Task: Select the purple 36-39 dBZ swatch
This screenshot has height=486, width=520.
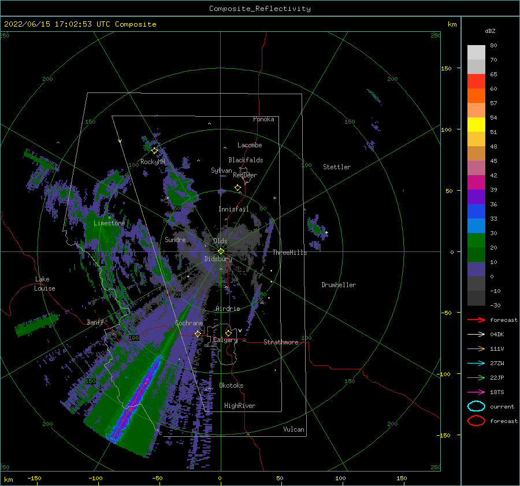Action: [476, 197]
